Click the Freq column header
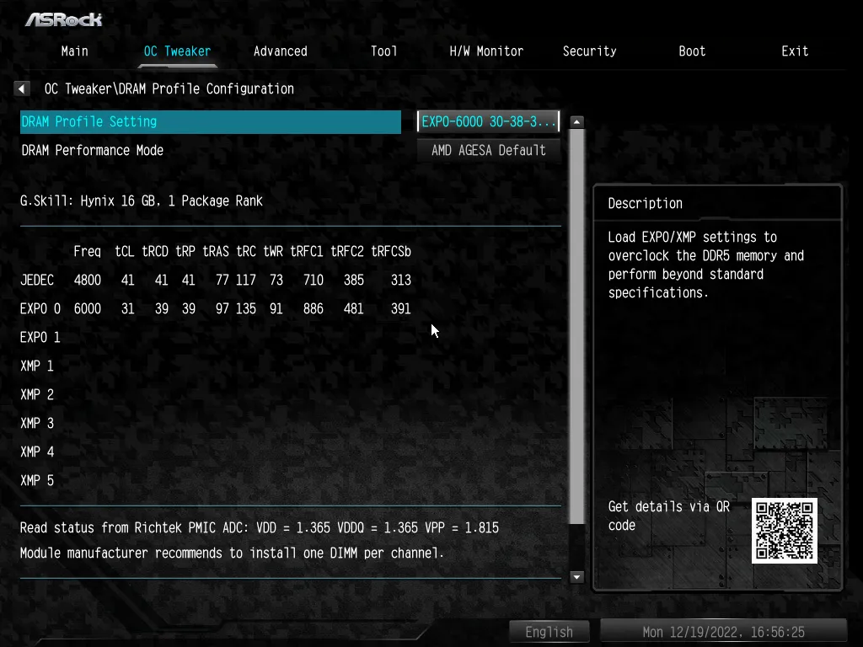Screen dimensions: 863x647 [88, 251]
